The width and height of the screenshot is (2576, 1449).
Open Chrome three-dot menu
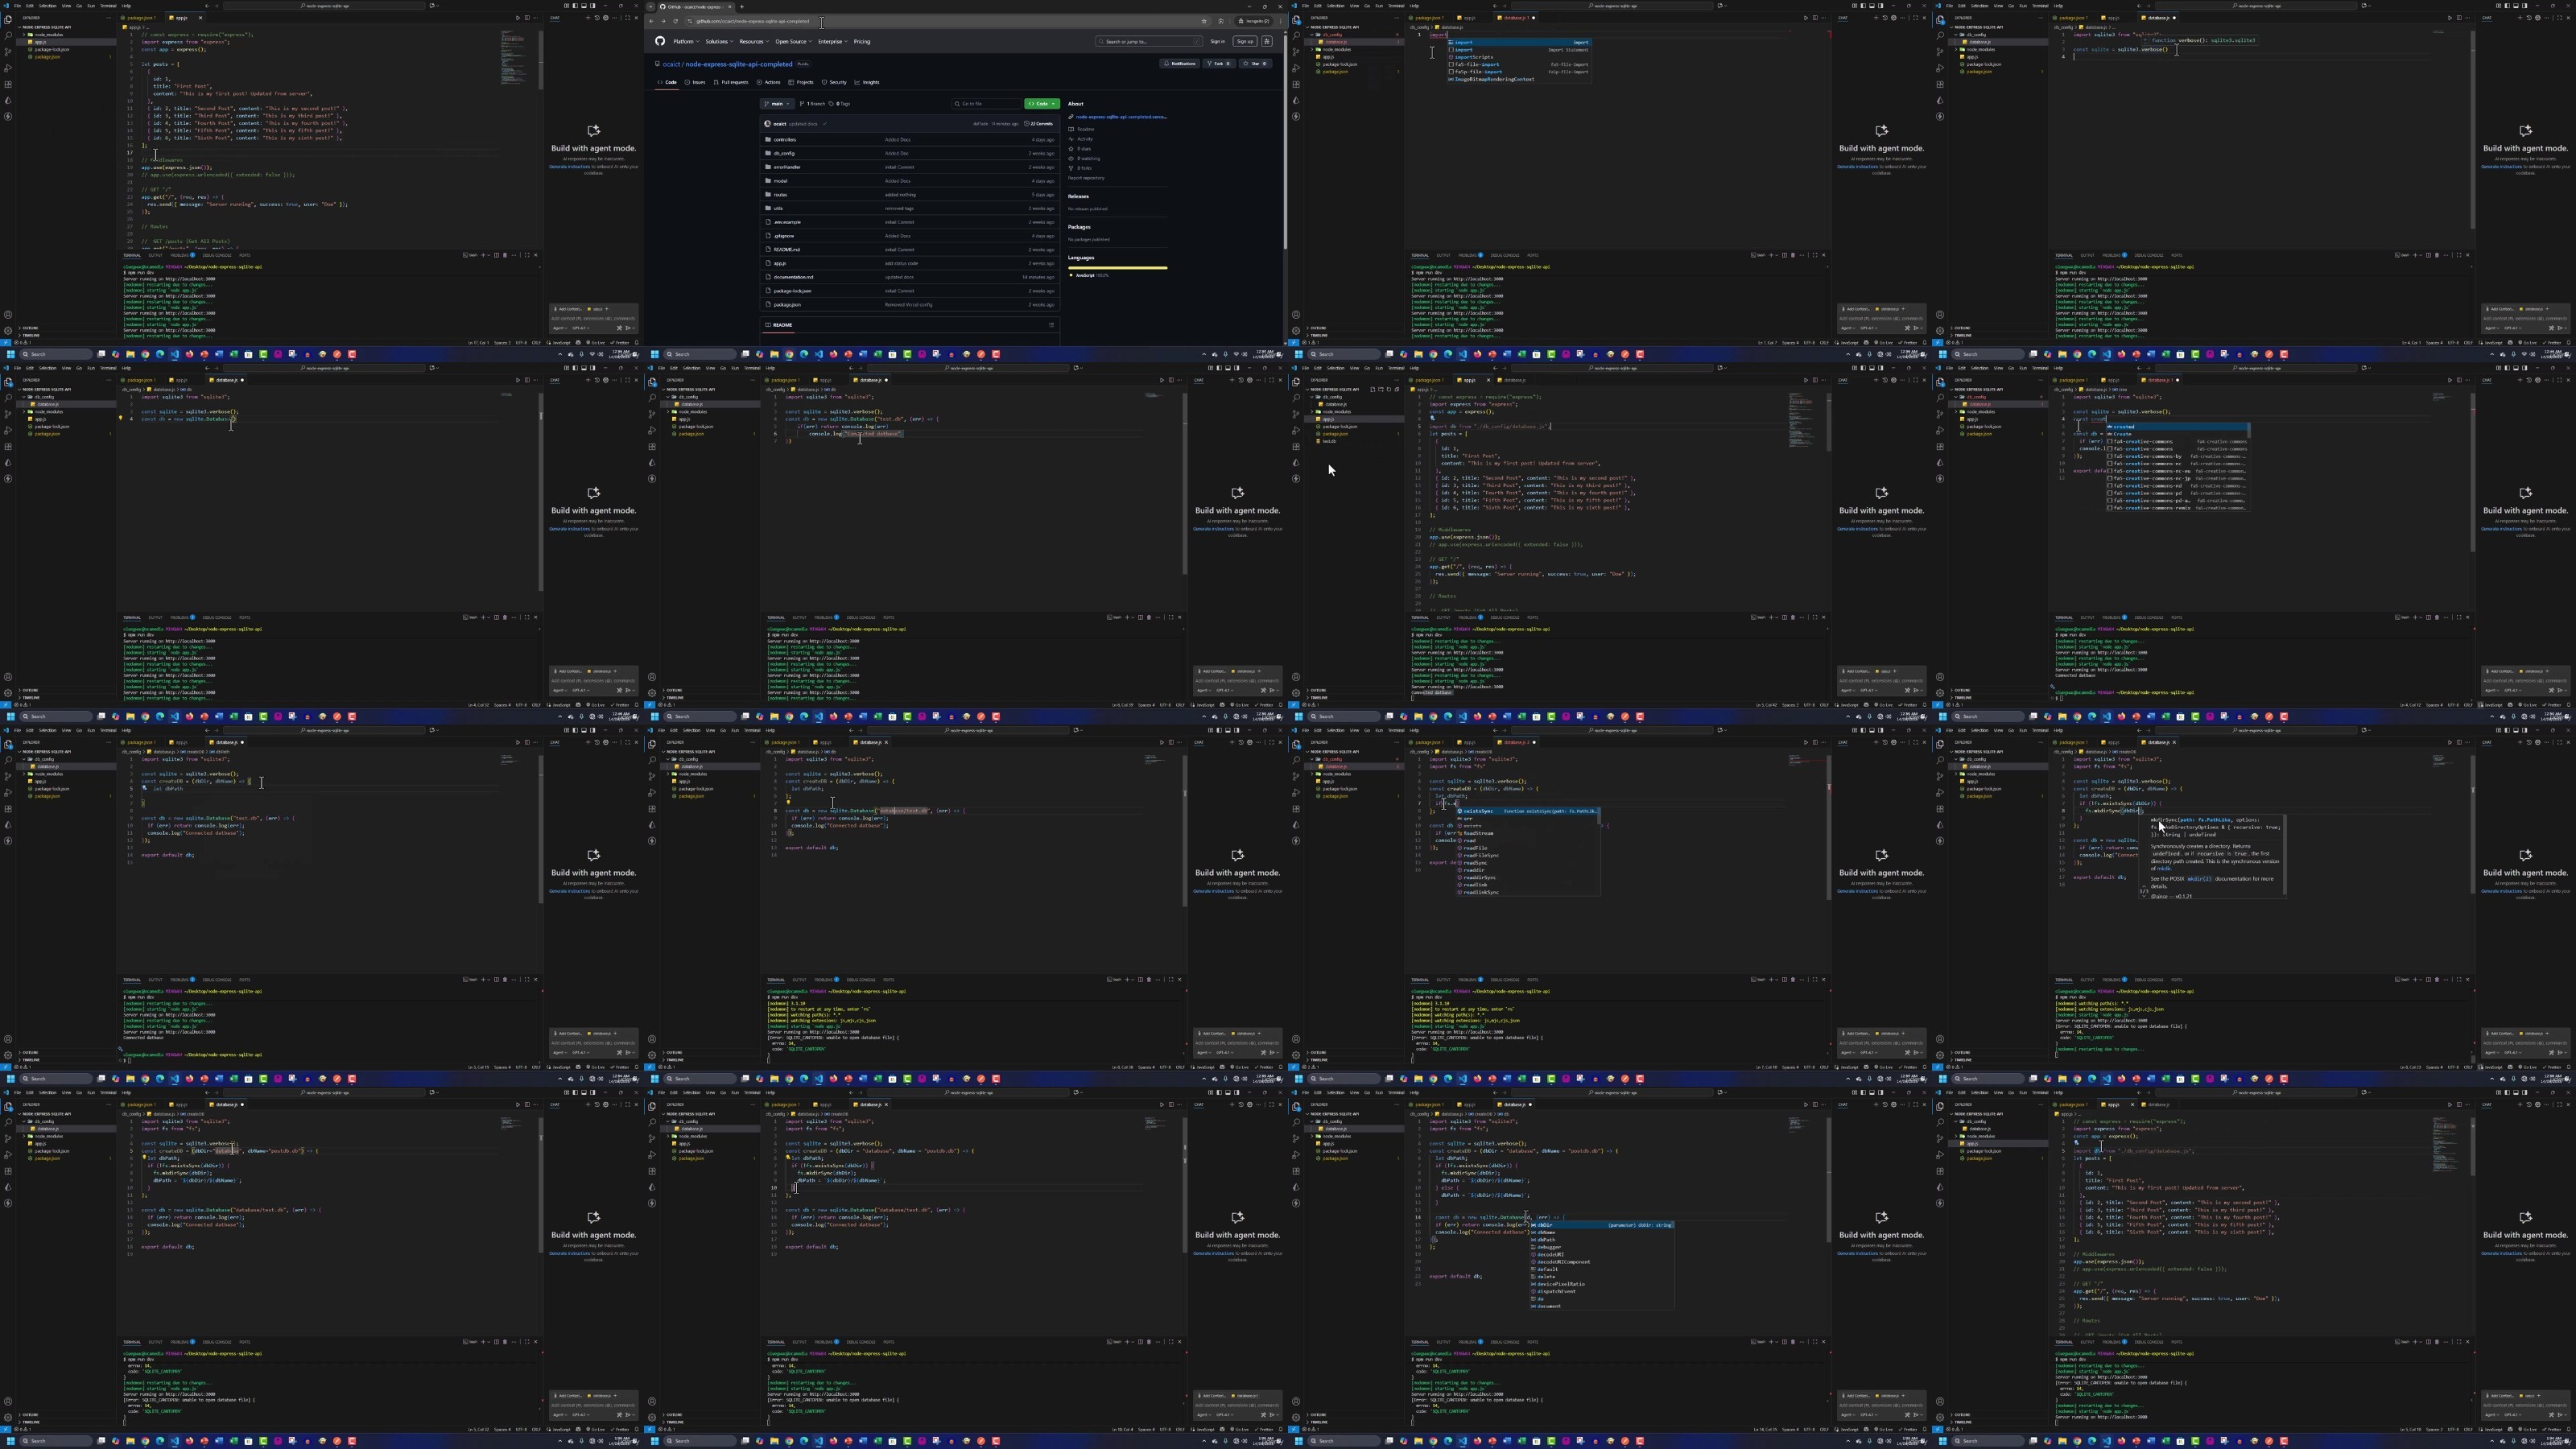1281,21
